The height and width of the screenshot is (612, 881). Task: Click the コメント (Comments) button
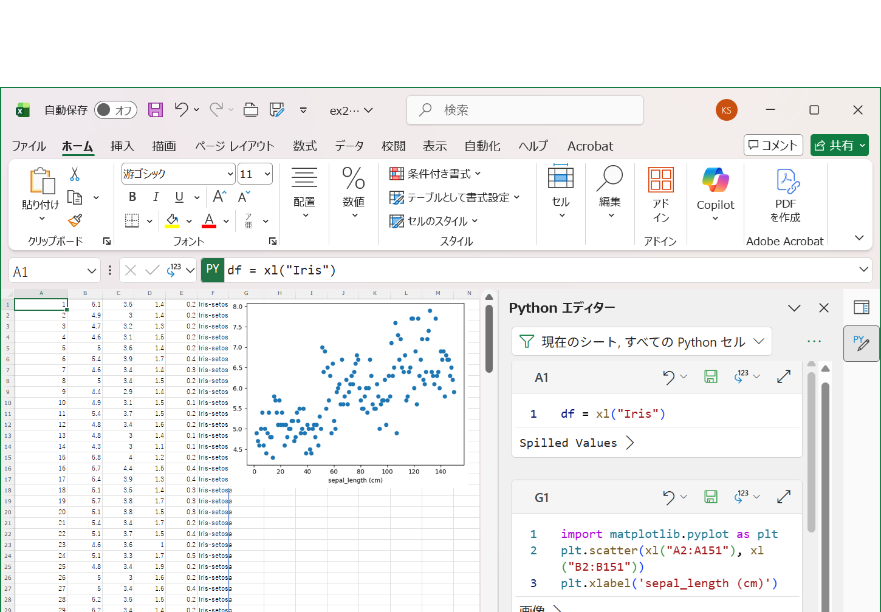[x=773, y=146]
